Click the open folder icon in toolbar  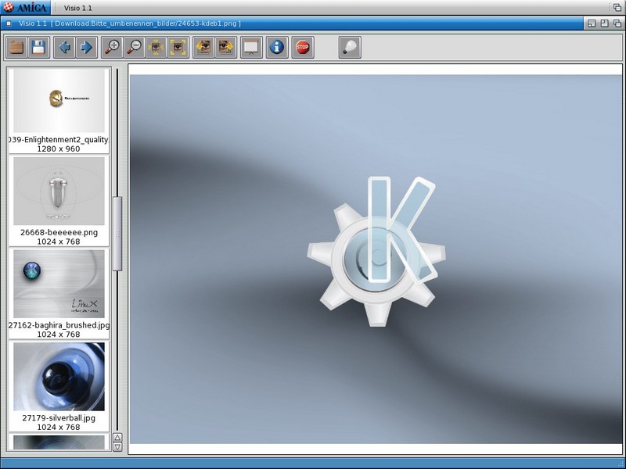pos(16,48)
